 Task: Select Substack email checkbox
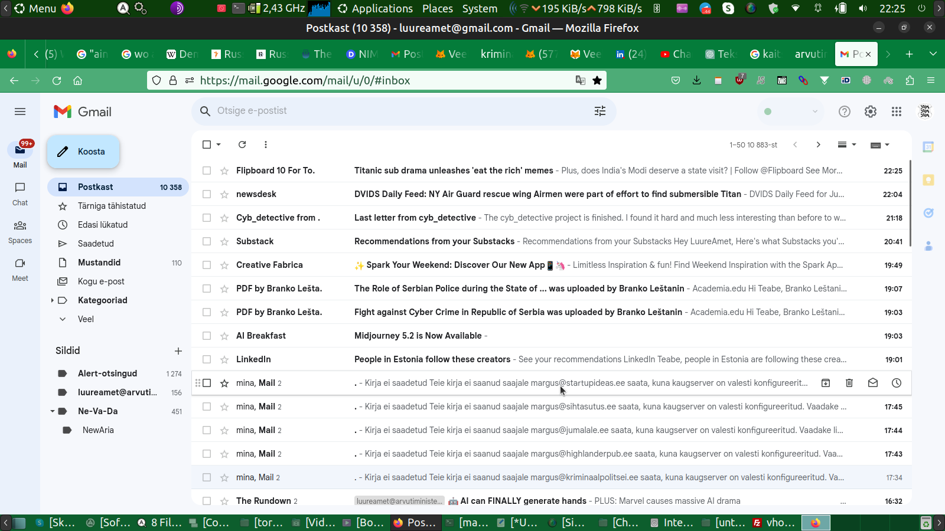pos(207,241)
